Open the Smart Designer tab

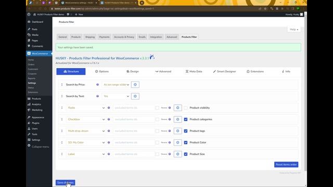[224, 72]
